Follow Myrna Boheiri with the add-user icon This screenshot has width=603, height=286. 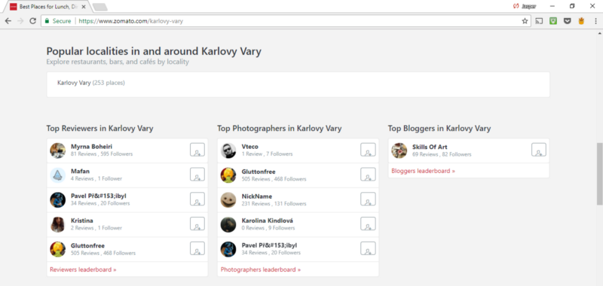(x=197, y=150)
